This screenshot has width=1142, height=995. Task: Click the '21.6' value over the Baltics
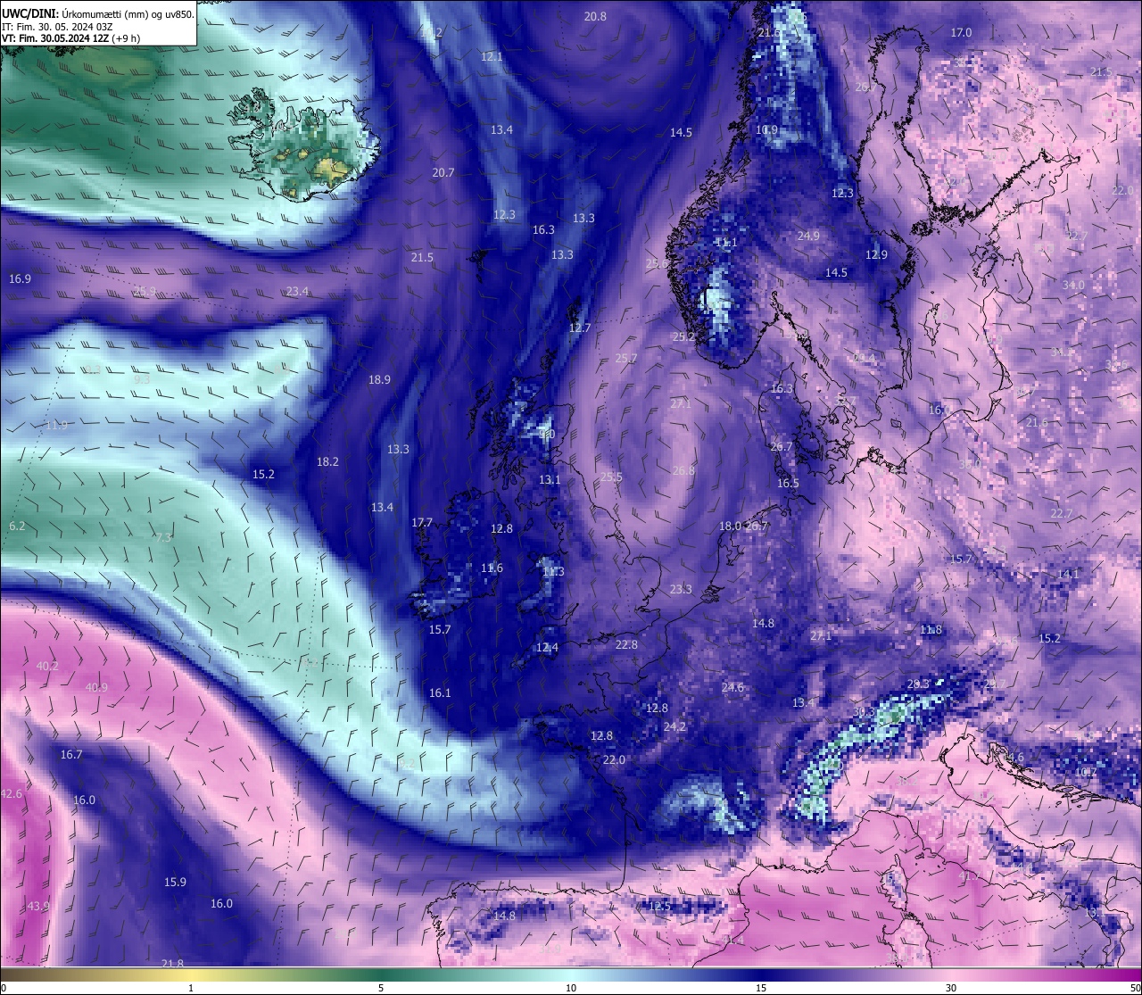1037,422
